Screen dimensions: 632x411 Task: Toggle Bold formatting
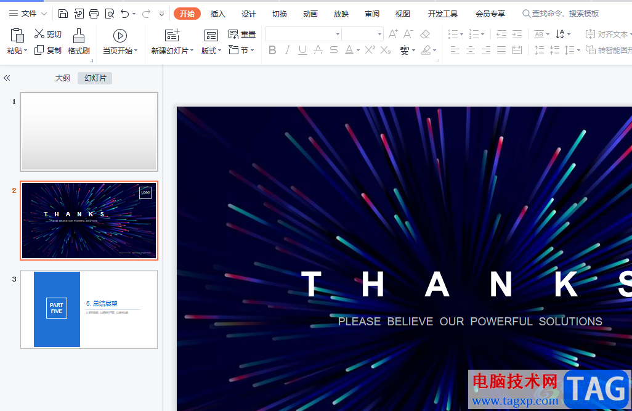click(272, 50)
